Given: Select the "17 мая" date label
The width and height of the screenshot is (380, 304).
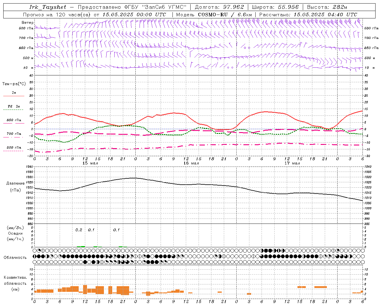Looking at the screenshot, I should [x=292, y=163].
